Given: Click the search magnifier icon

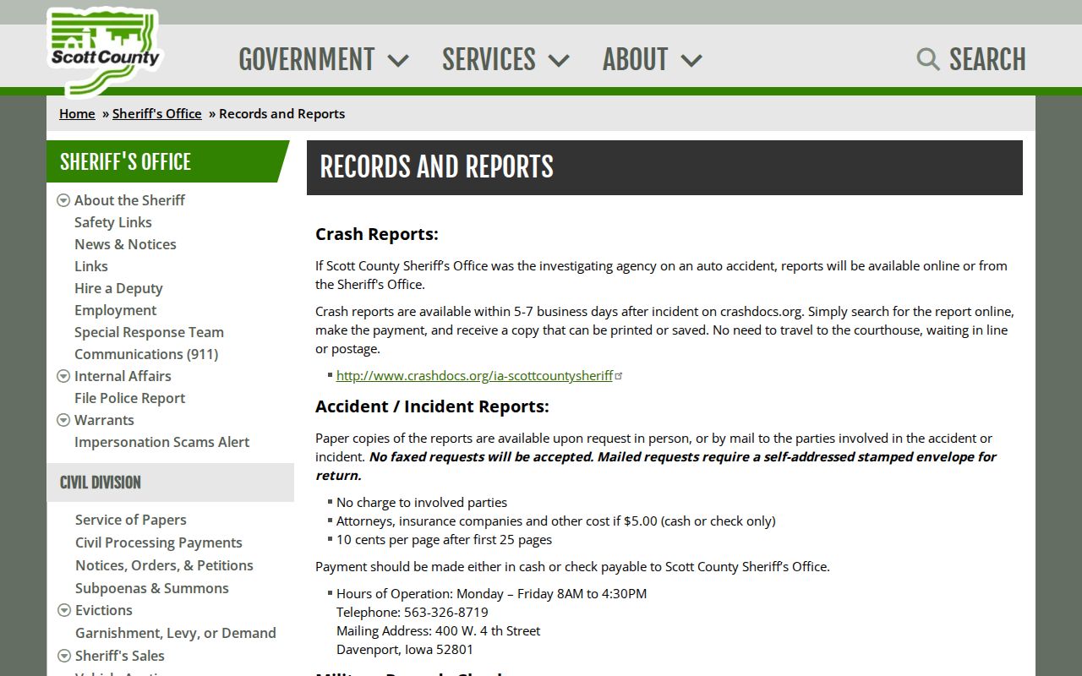Looking at the screenshot, I should coord(928,59).
